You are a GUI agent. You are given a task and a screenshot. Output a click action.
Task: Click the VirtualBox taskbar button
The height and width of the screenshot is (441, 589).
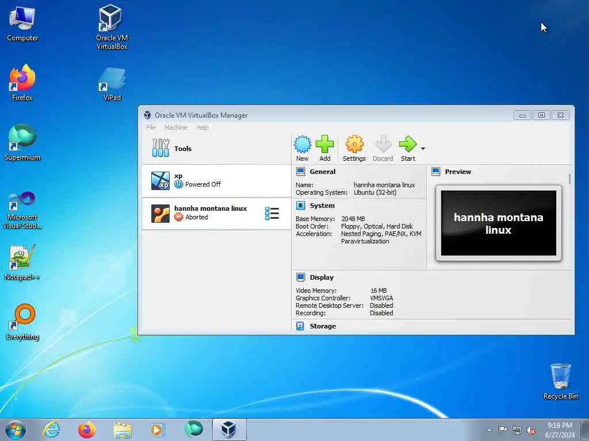coord(229,430)
